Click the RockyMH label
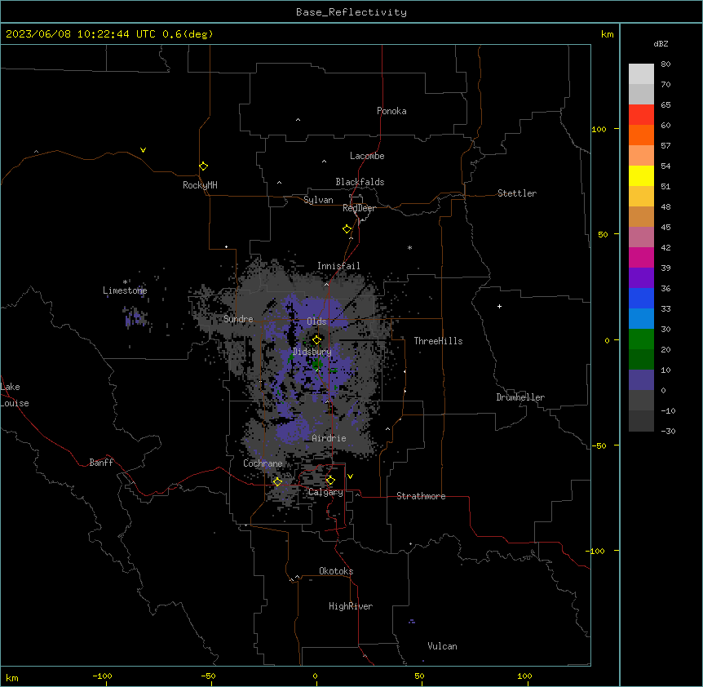This screenshot has width=703, height=687. [200, 184]
